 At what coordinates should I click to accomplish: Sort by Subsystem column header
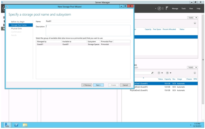coord(93,42)
